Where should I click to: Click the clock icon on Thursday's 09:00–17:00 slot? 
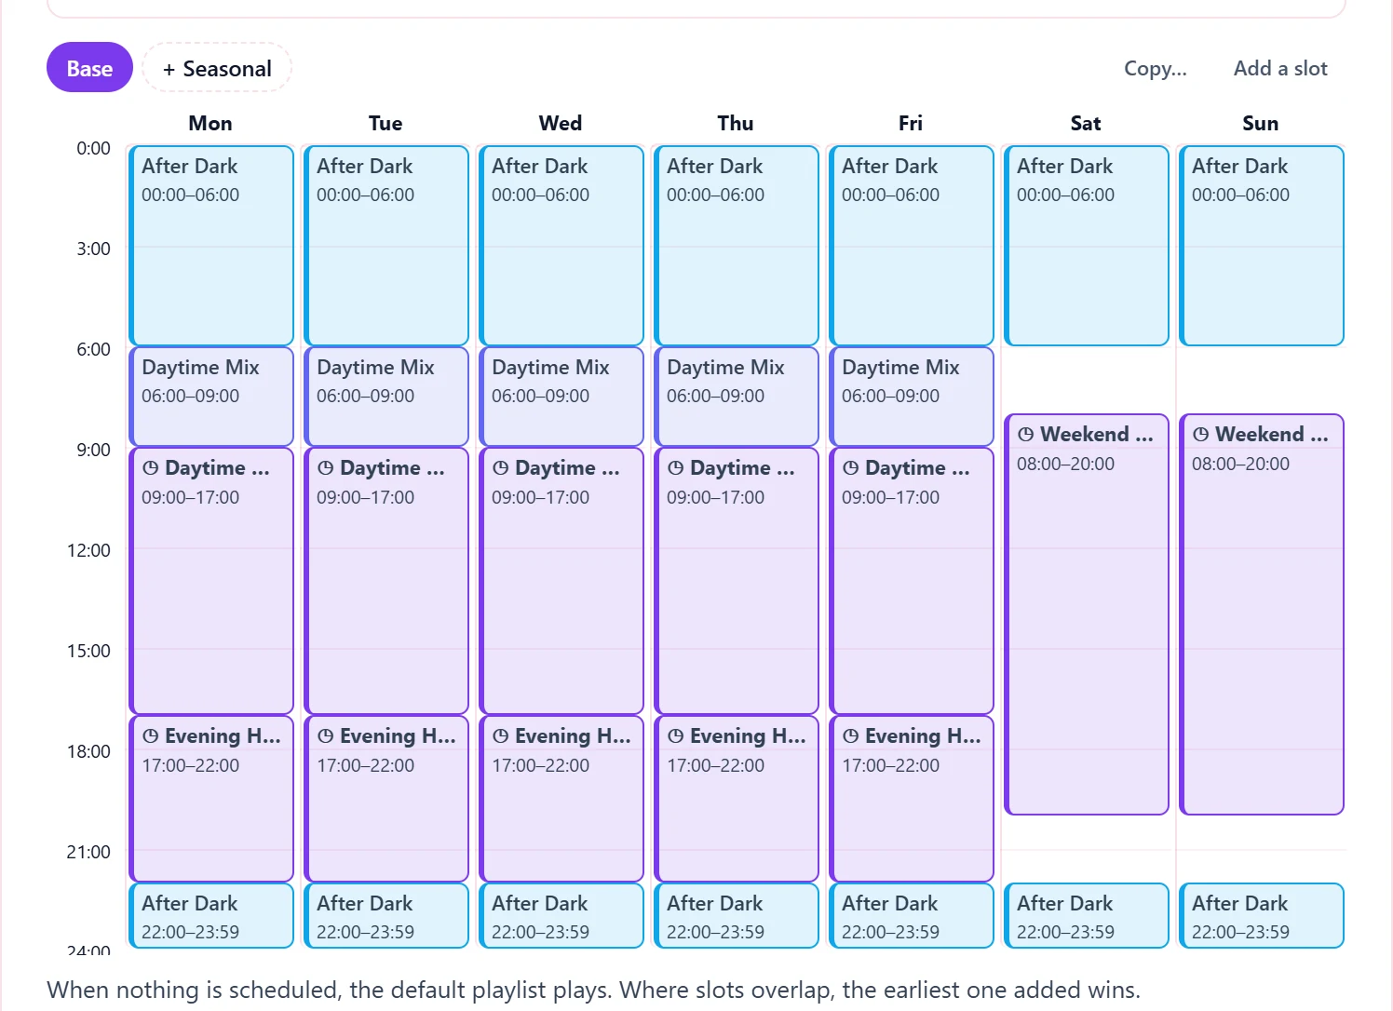click(675, 468)
